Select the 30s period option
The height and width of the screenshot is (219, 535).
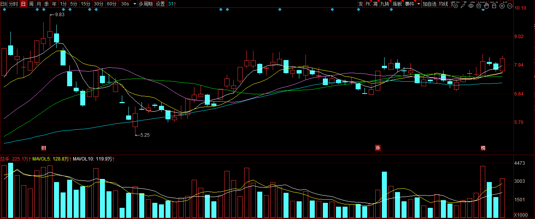[x=125, y=4]
